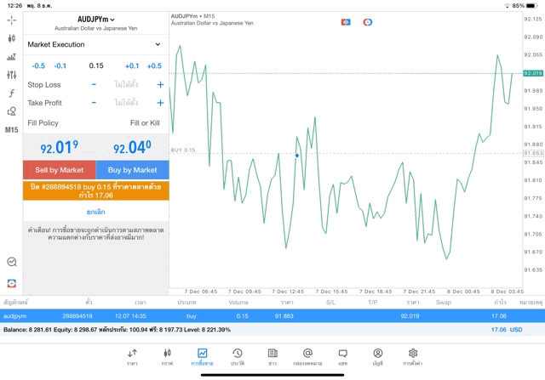Open chart settings sliders icon
The width and height of the screenshot is (545, 380).
tap(11, 75)
